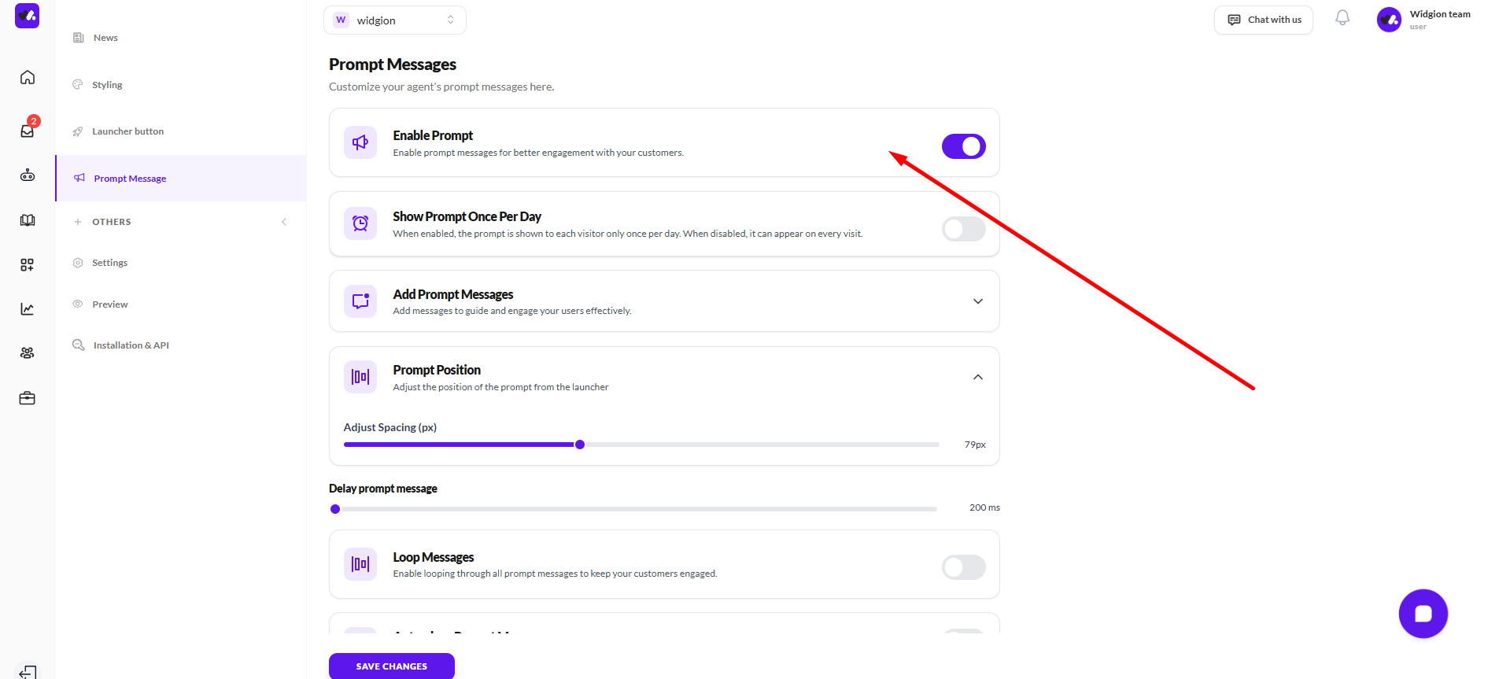The width and height of the screenshot is (1488, 679).
Task: Collapse the Prompt Position section
Action: (977, 378)
